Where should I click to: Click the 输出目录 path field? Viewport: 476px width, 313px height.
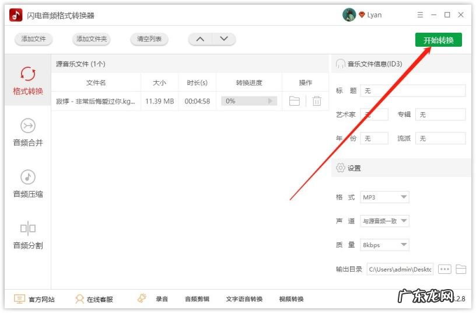[x=400, y=269]
